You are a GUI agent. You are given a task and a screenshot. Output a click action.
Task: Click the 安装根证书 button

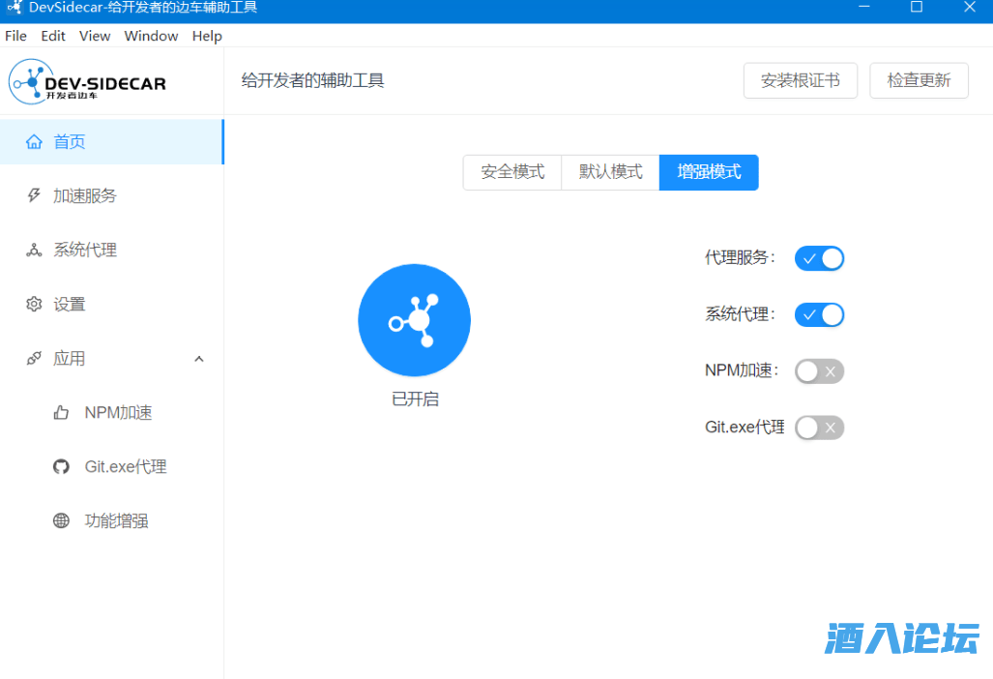pyautogui.click(x=800, y=80)
